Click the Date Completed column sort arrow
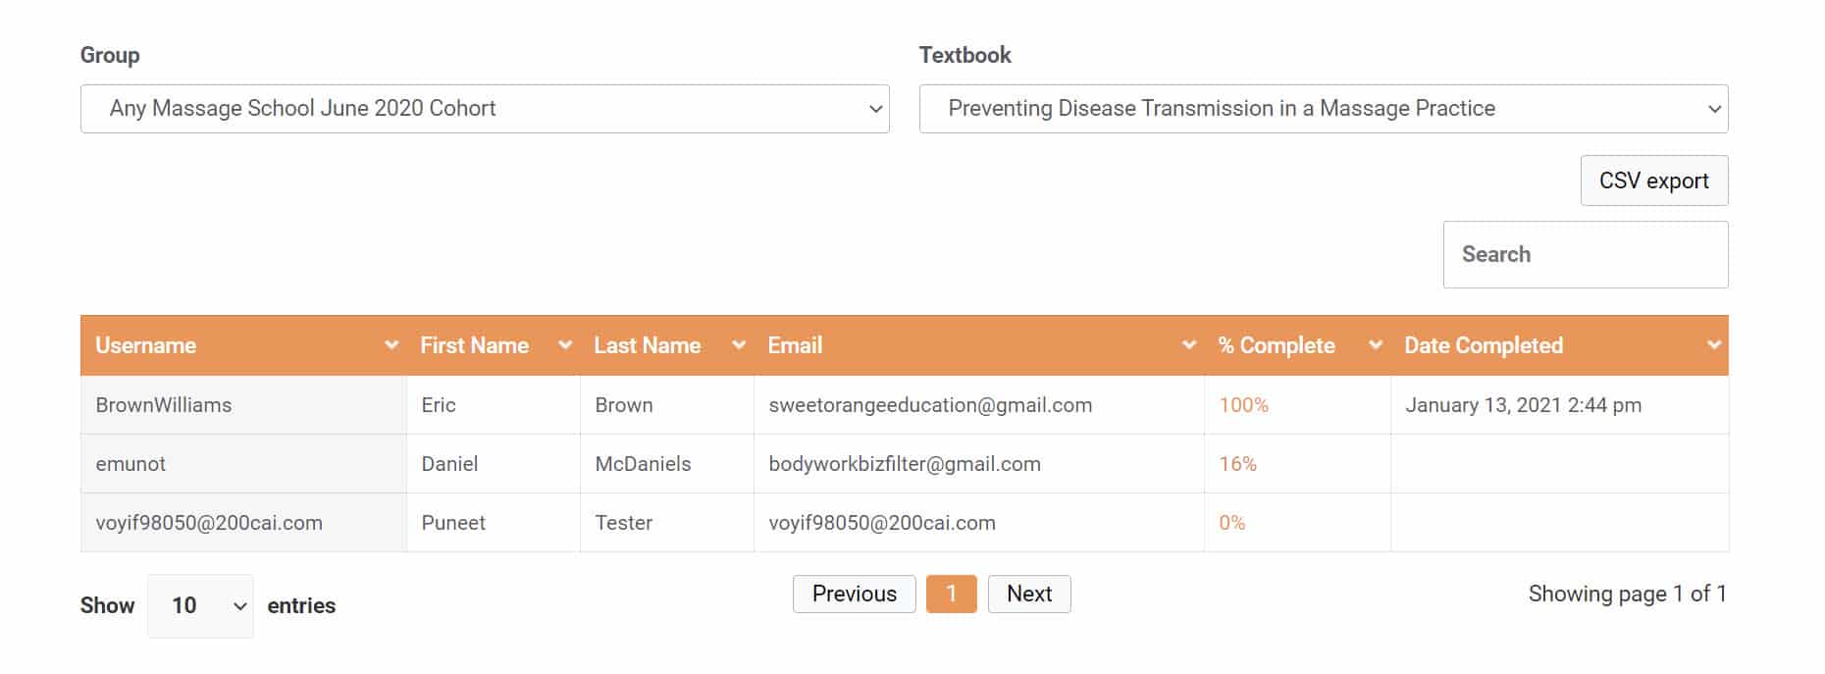This screenshot has height=674, width=1825. tap(1714, 345)
